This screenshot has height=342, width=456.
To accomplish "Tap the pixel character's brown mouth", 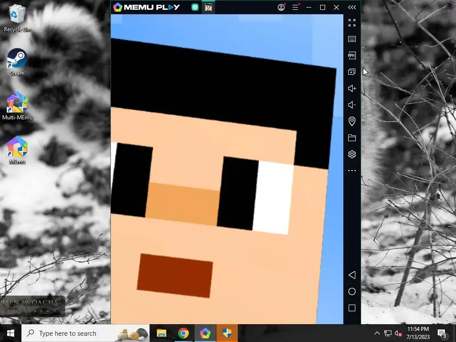I will coord(175,276).
